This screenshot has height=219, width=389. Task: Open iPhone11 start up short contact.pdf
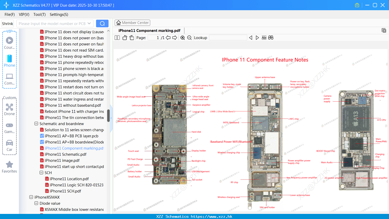[x=74, y=167]
